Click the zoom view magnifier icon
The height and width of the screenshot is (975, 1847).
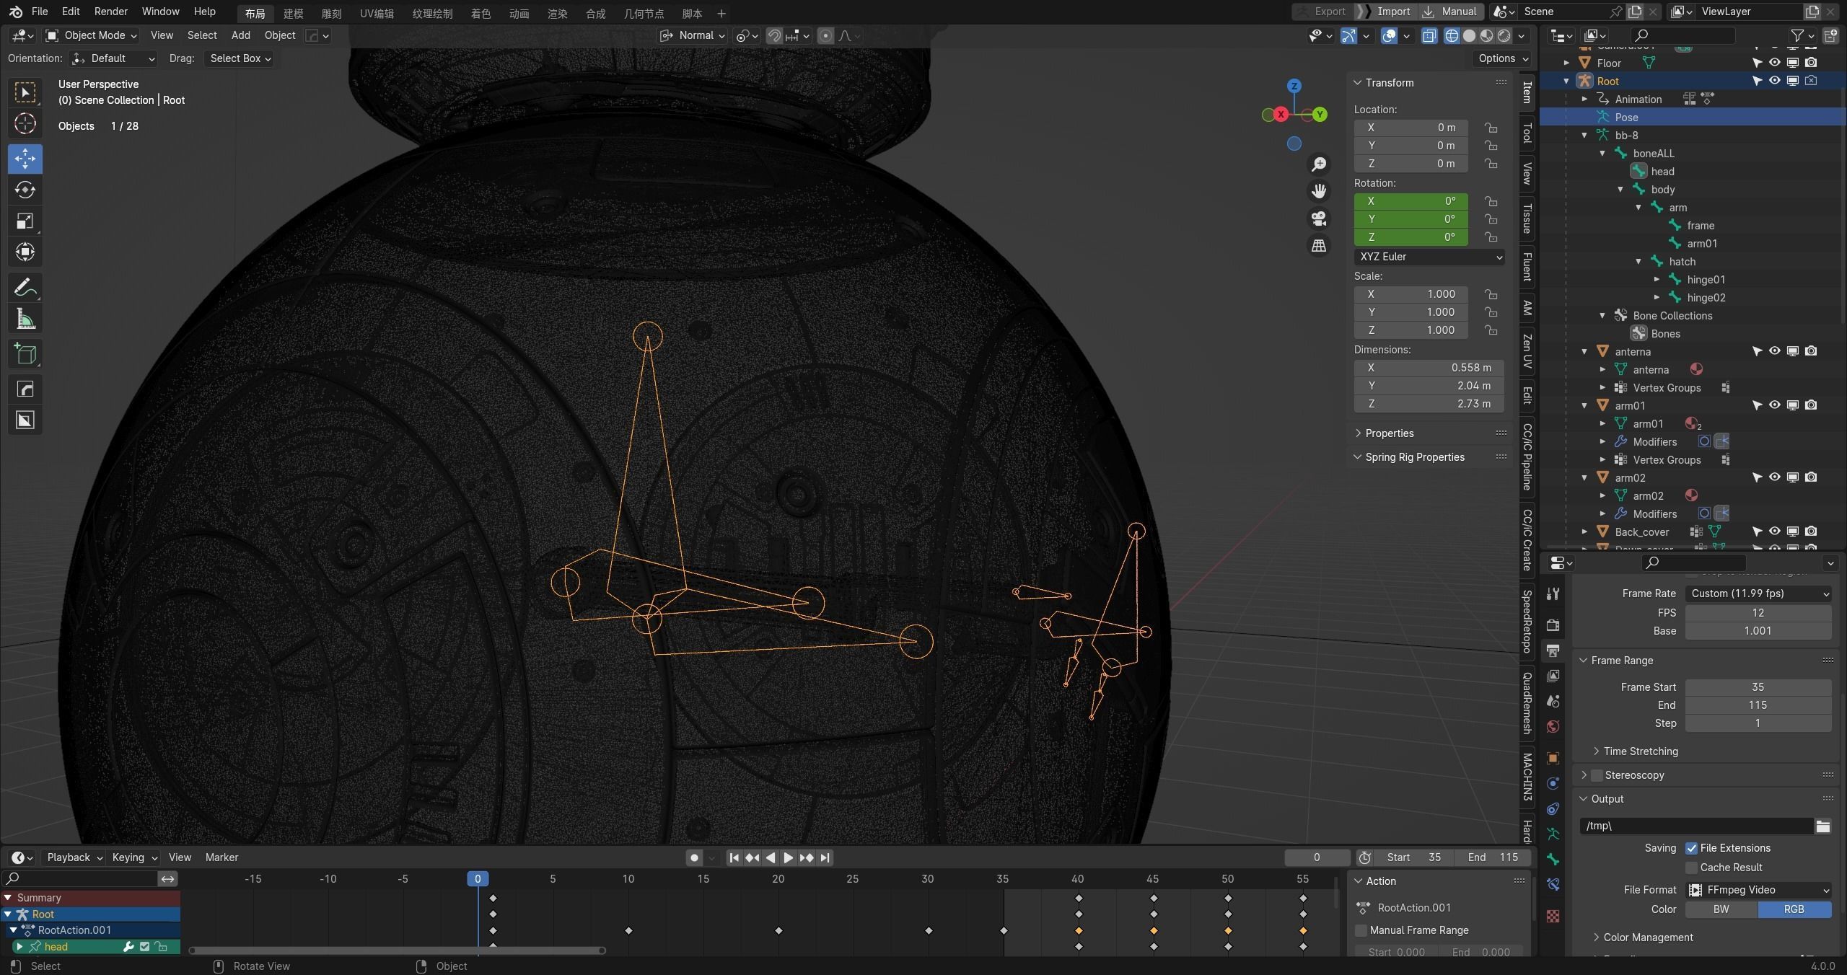click(x=1319, y=164)
